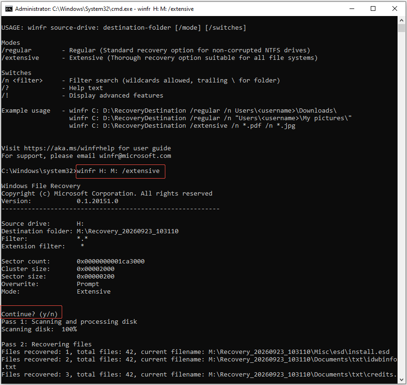Viewport: 407px width, 385px height.
Task: Click the scrollbar down arrow
Action: (401, 380)
